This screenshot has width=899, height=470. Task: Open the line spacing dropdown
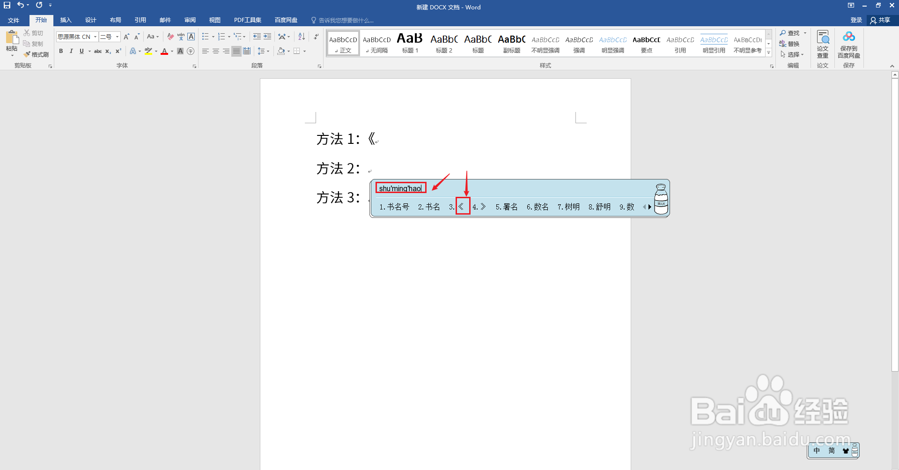click(263, 51)
